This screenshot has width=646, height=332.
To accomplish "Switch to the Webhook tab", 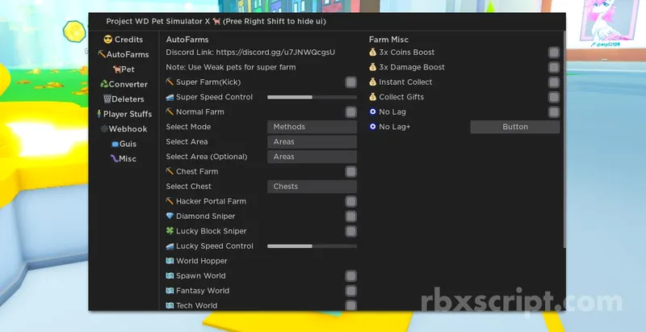I will (124, 129).
